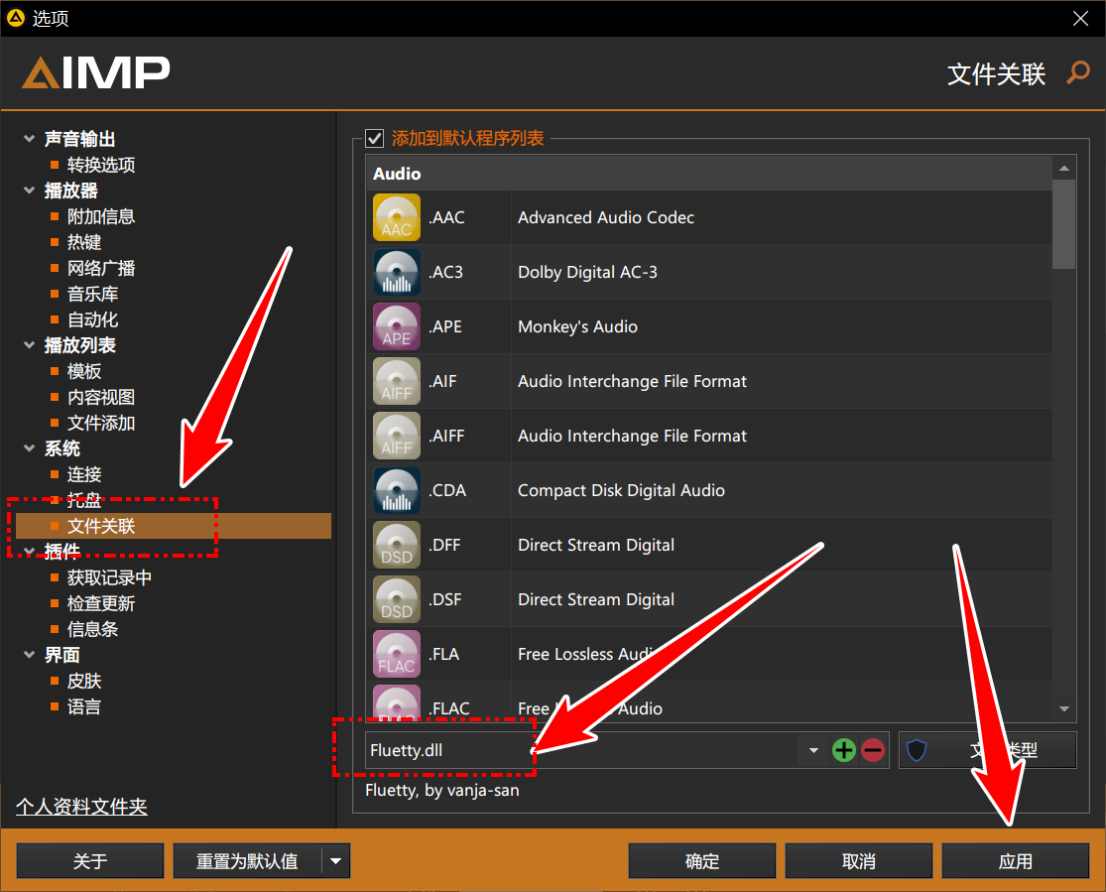Click the file list scrollbar thumb
The image size is (1106, 892).
tap(1063, 224)
